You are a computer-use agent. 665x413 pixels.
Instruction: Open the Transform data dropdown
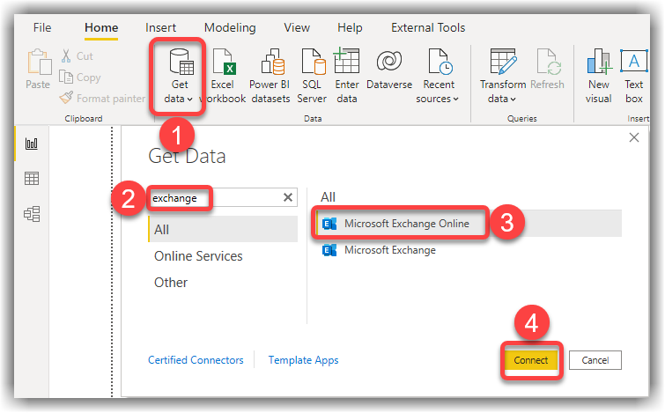pos(503,76)
